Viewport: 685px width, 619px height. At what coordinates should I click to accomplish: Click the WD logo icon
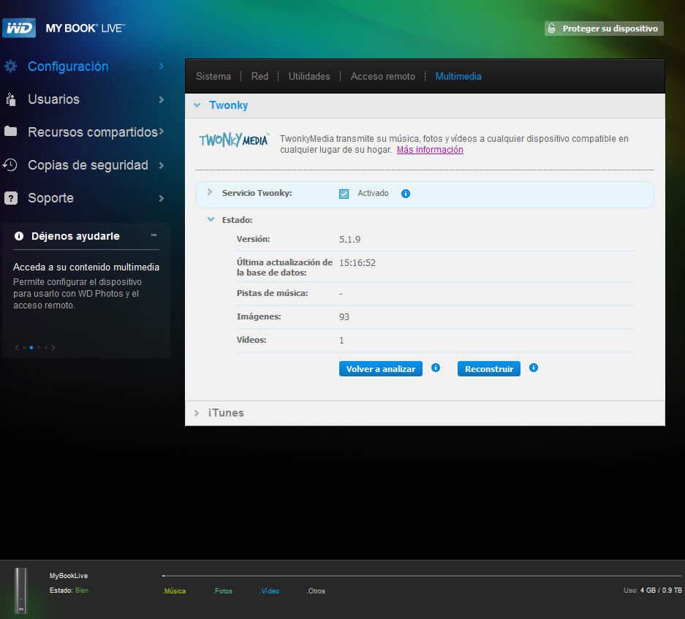click(x=19, y=29)
